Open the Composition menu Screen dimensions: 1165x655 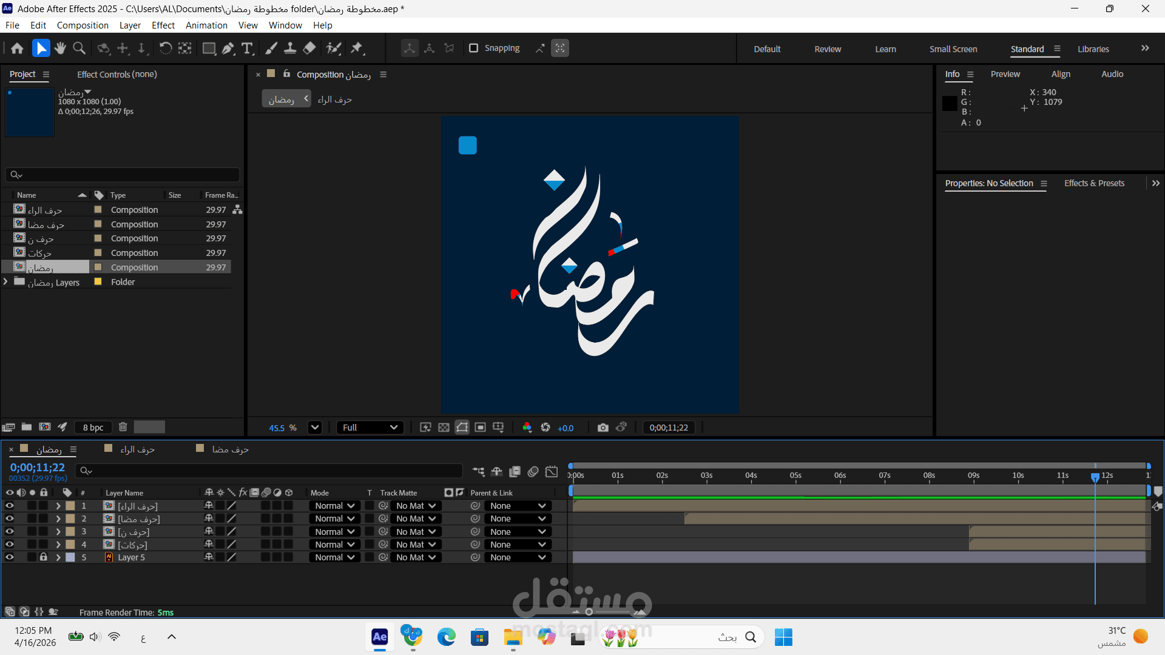83,25
